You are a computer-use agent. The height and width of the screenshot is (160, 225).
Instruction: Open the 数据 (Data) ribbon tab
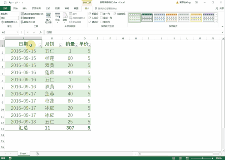57,8
